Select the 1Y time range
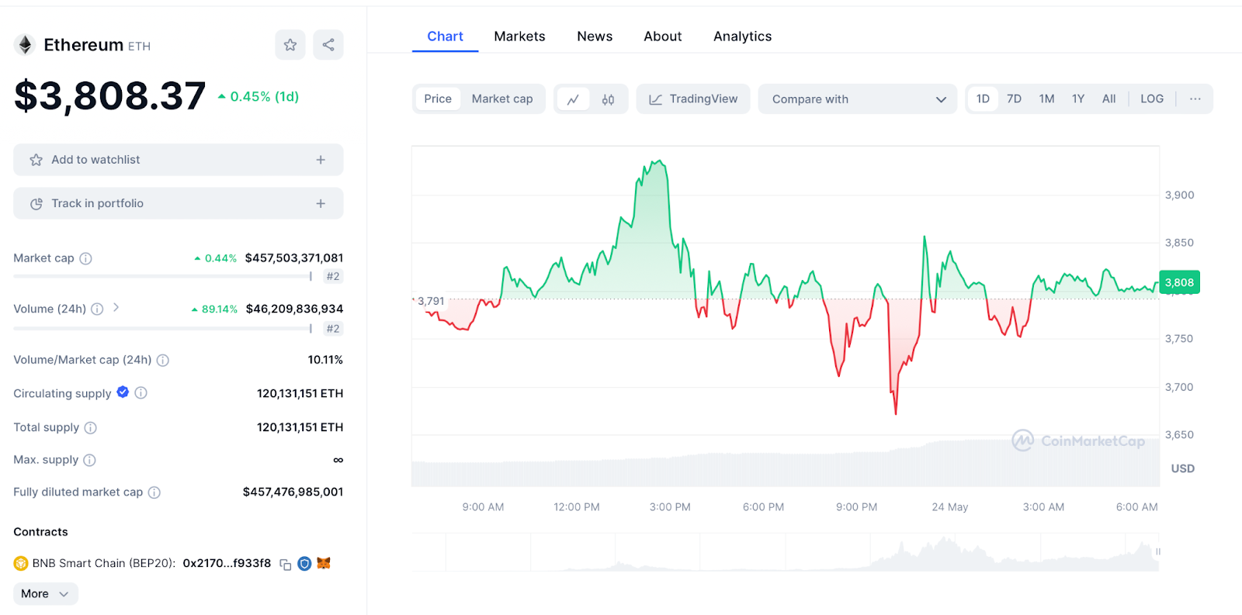The height and width of the screenshot is (615, 1242). click(1078, 99)
